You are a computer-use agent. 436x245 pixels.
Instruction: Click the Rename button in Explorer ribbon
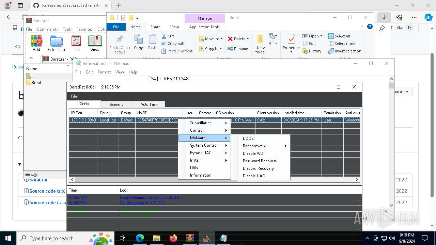(238, 49)
